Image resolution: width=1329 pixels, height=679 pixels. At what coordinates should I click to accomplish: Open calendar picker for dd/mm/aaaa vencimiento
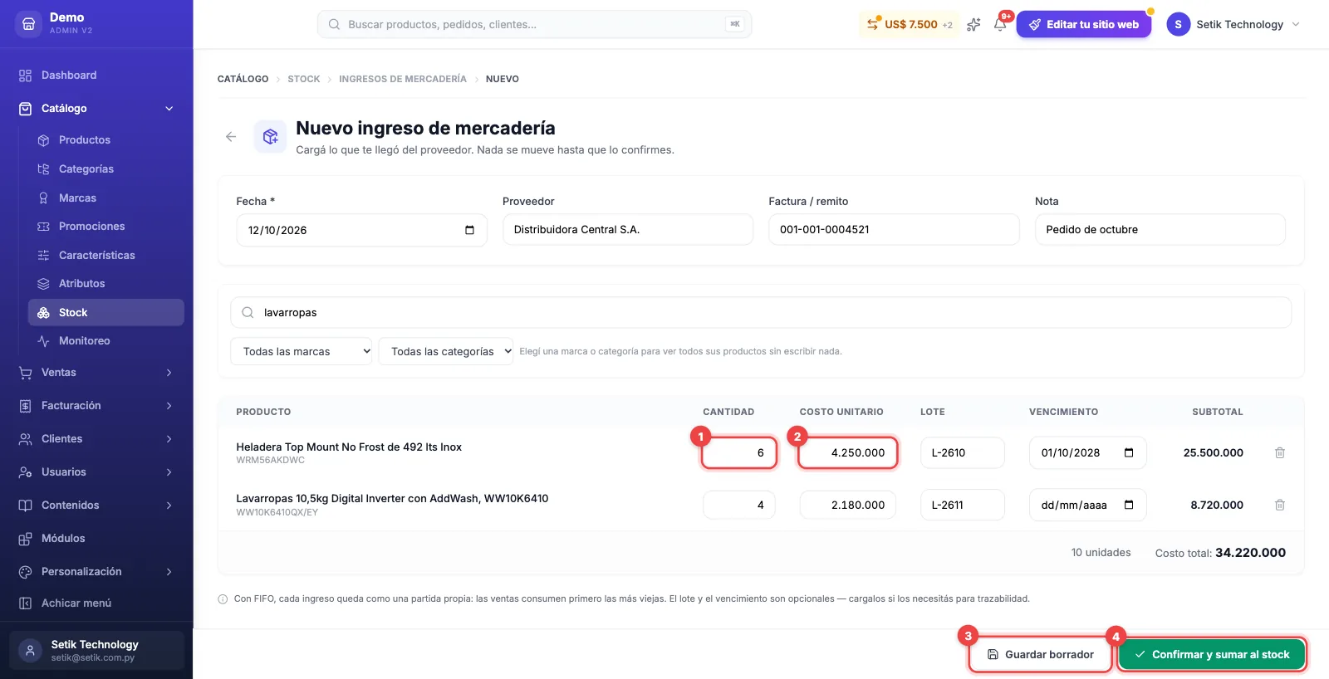pos(1129,505)
